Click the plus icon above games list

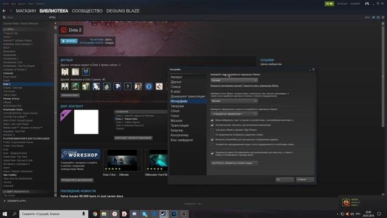pos(55,24)
